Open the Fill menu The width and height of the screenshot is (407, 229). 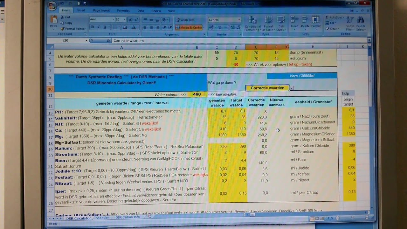click(331, 23)
